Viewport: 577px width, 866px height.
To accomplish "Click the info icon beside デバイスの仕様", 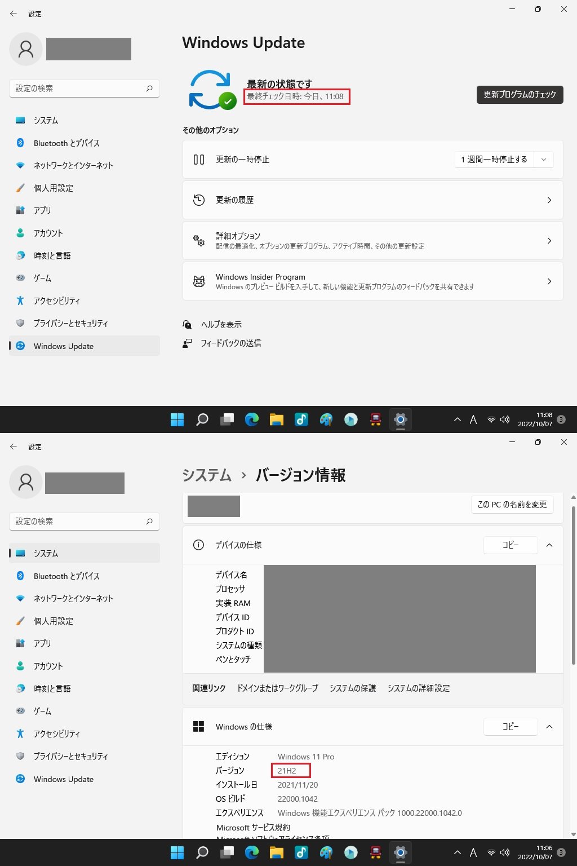I will 198,545.
